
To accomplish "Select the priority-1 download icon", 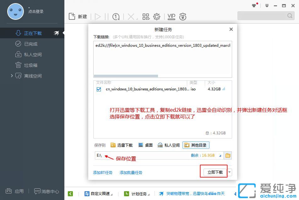I will point(116,17).
